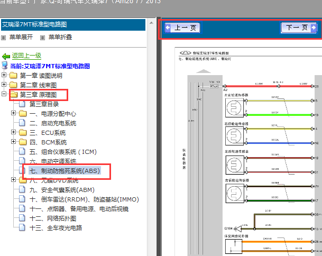Viewport: 322px width, 256px height.
Task: Click the folder icon for 第二章 线束图
Action: 14,85
